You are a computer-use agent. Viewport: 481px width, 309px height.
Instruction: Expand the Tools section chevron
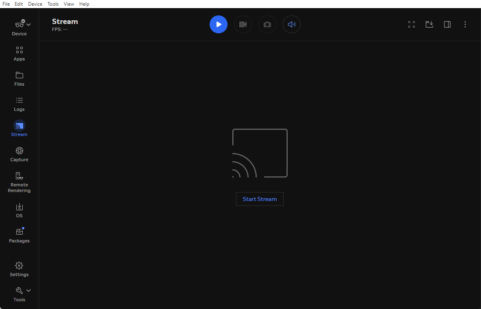28,290
